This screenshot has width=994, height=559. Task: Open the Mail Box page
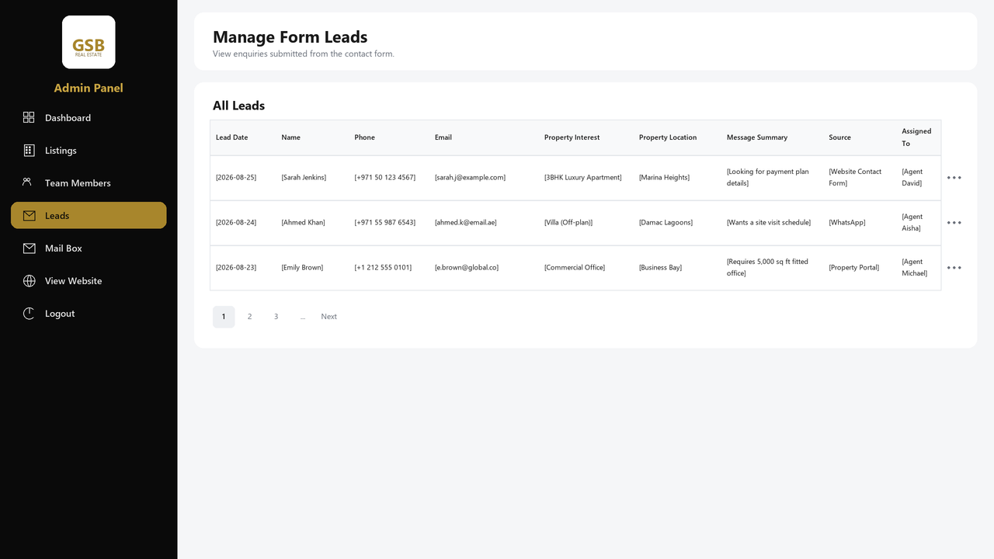89,248
